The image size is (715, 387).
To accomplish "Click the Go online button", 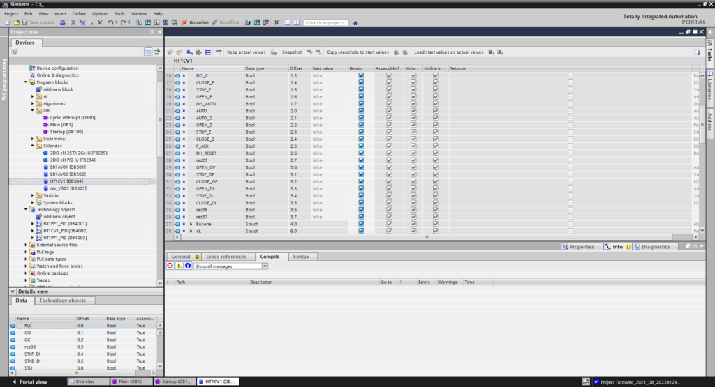I will (x=196, y=22).
